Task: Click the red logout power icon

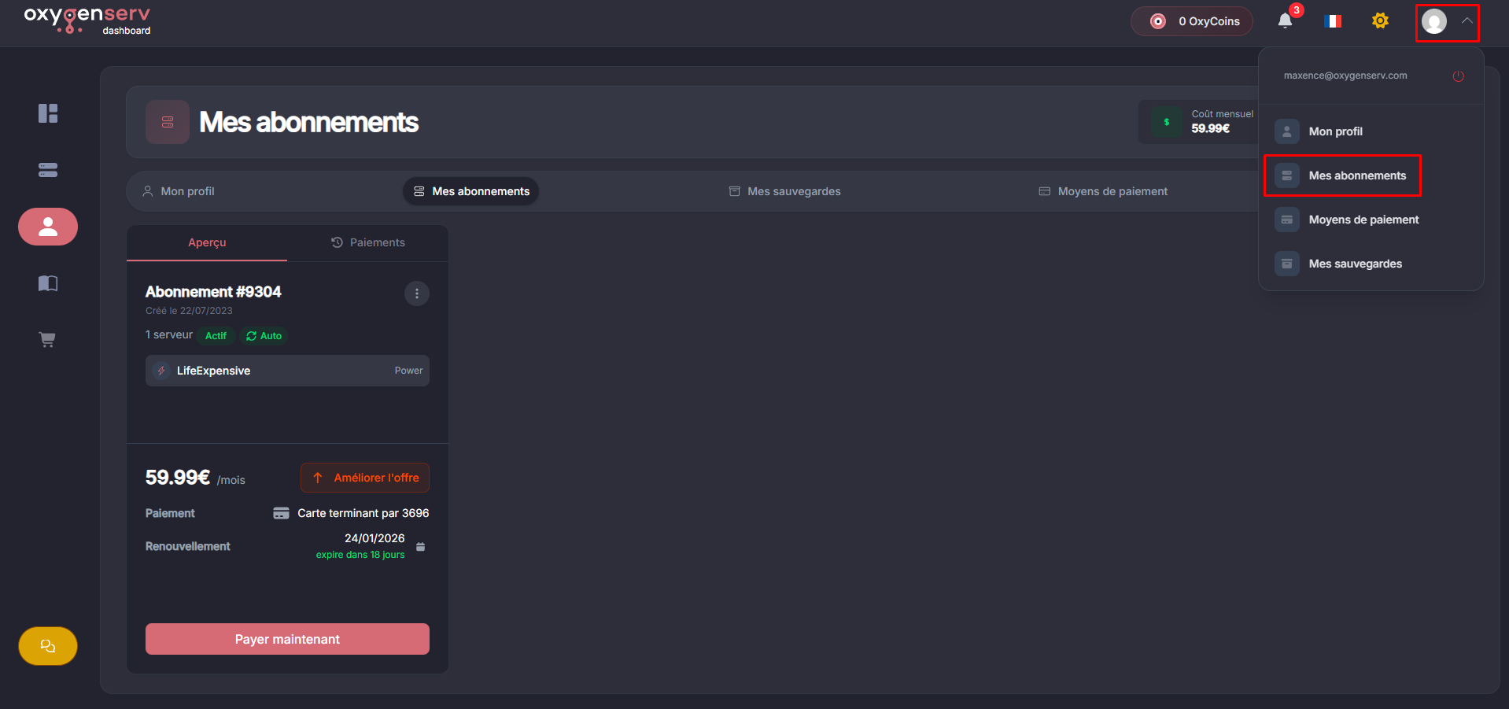Action: click(x=1458, y=76)
